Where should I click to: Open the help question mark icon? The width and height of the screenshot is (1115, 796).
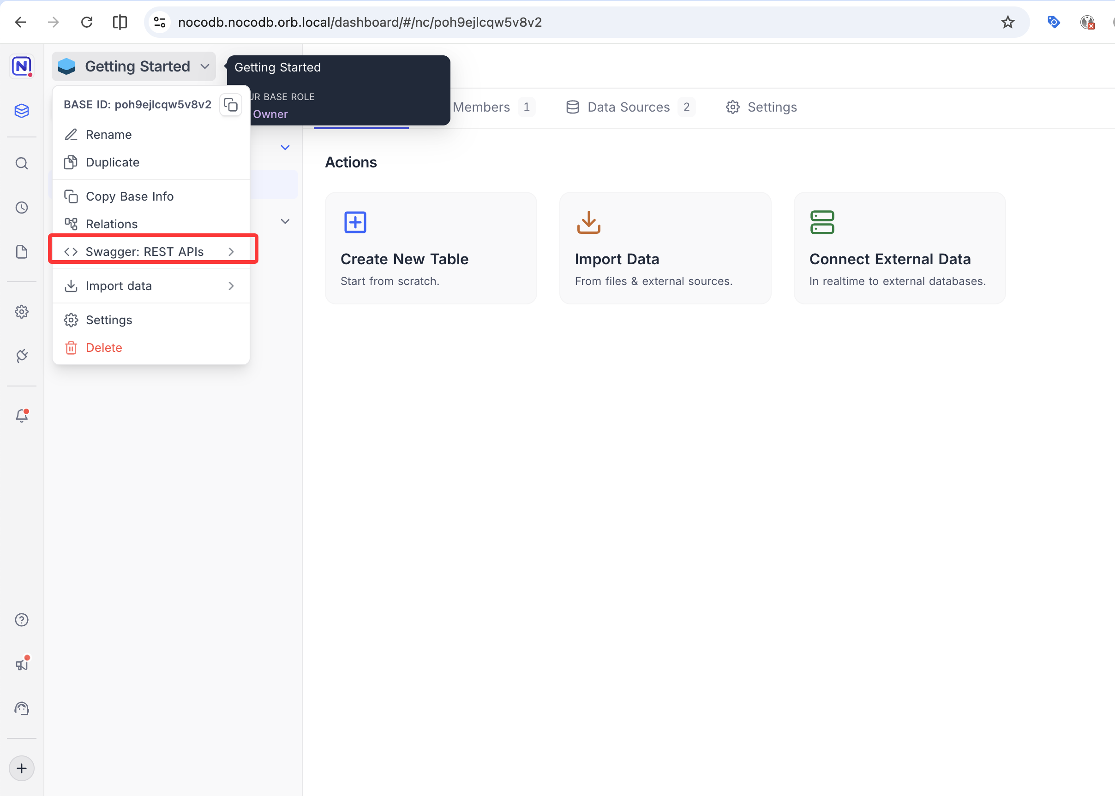22,620
